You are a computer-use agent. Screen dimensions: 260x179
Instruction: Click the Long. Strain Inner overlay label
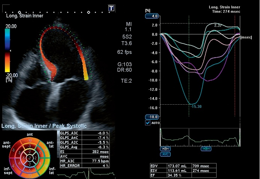point(25,15)
